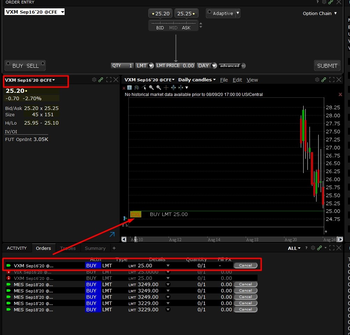Open ALL filter dropdown in Activity

[294, 248]
